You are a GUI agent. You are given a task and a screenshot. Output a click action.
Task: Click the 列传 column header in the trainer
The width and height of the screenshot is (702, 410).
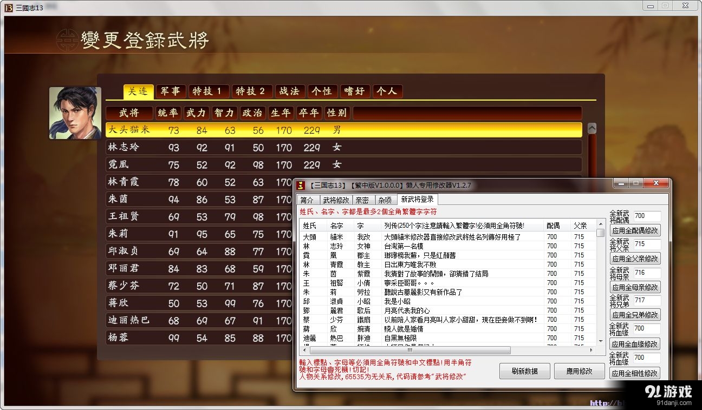463,226
